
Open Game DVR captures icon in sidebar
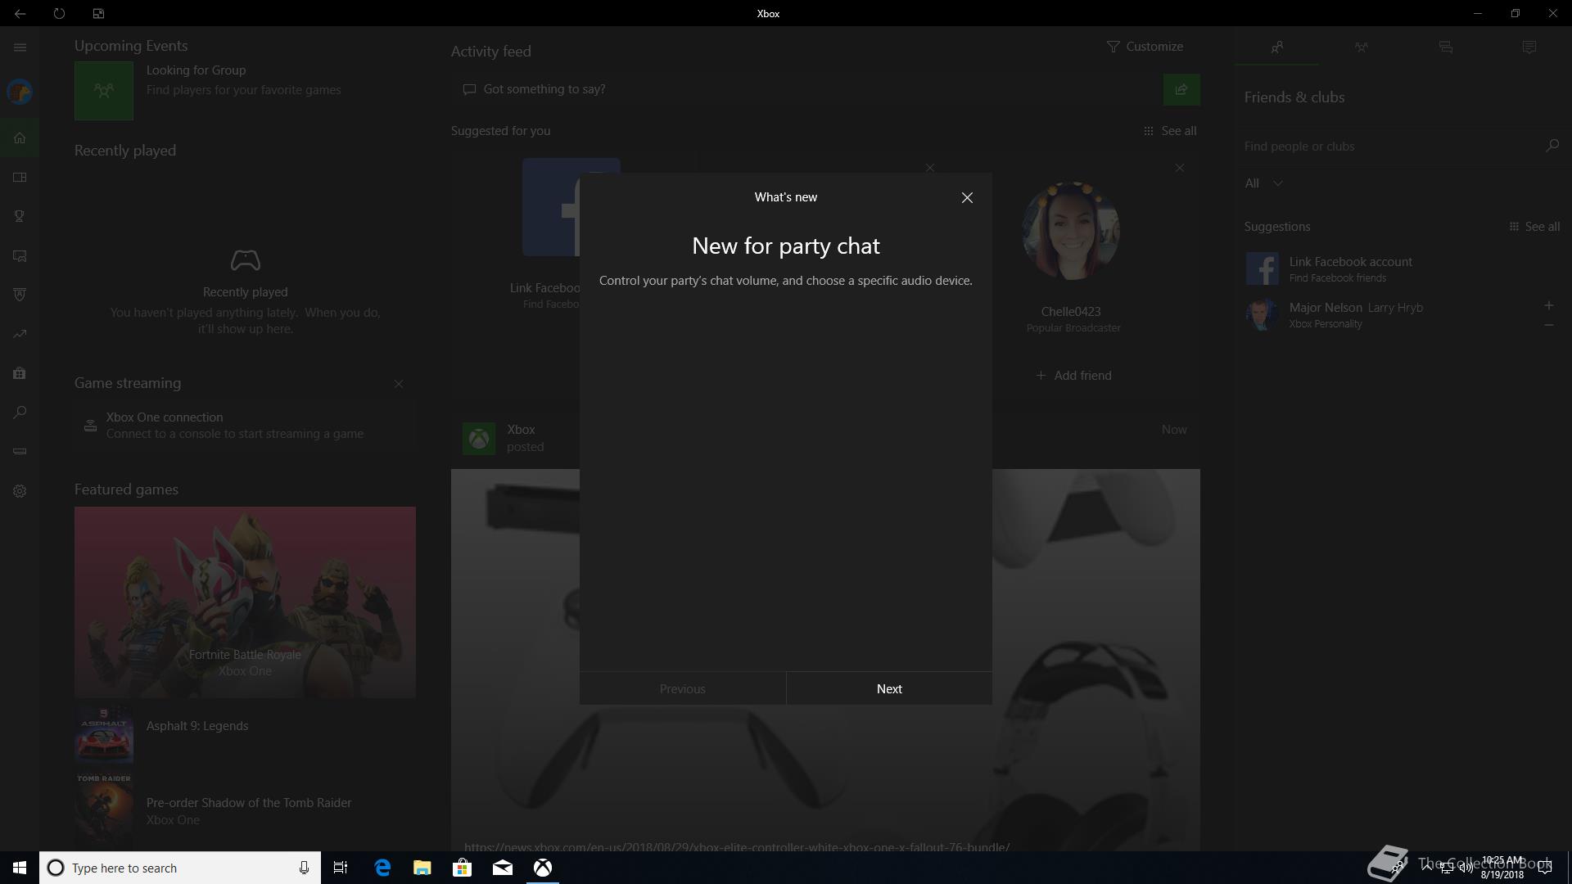click(x=20, y=255)
